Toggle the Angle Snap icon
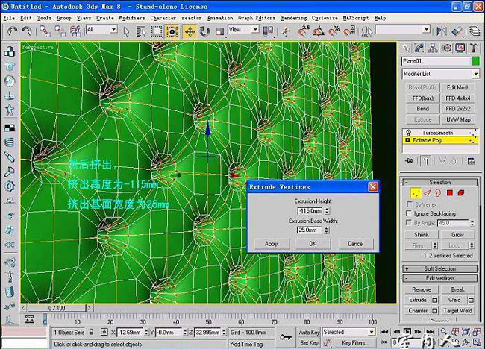This screenshot has height=349, width=485. 319,31
